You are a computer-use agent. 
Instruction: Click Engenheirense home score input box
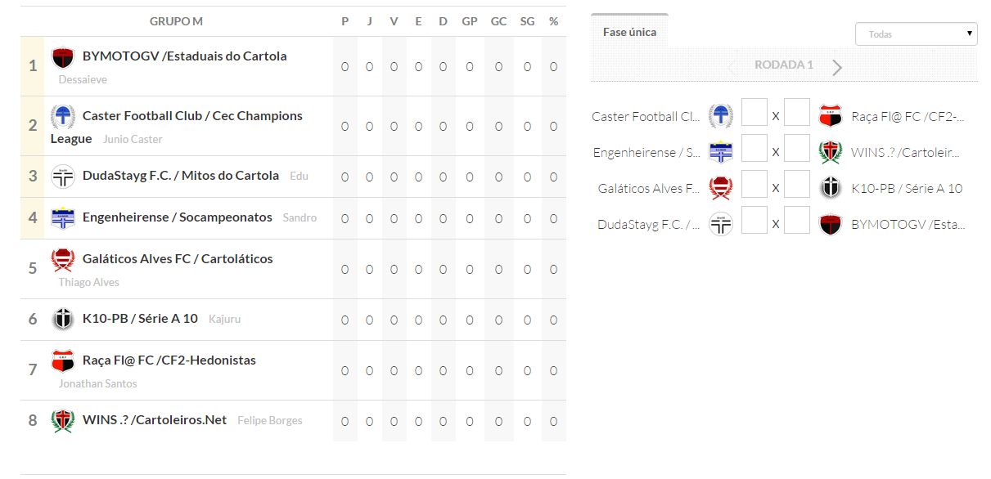pyautogui.click(x=755, y=149)
